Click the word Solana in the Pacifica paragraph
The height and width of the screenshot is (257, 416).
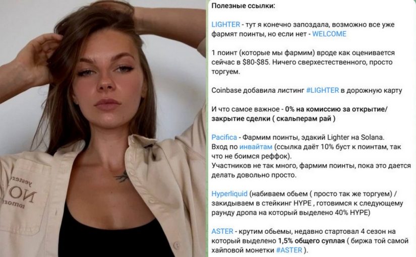(x=372, y=138)
